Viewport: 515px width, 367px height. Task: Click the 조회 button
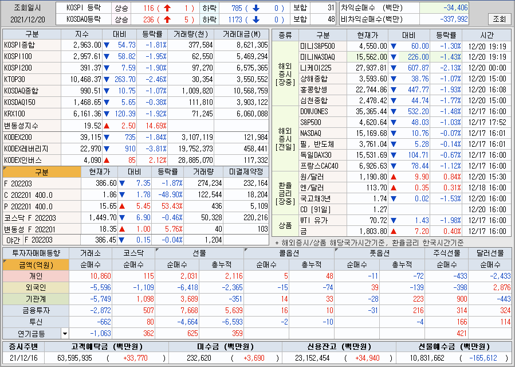pyautogui.click(x=499, y=19)
